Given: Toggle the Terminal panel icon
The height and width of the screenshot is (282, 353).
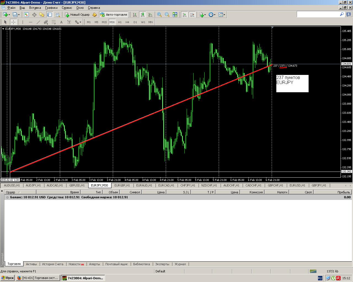Looking at the screenshot, I should [50, 15].
